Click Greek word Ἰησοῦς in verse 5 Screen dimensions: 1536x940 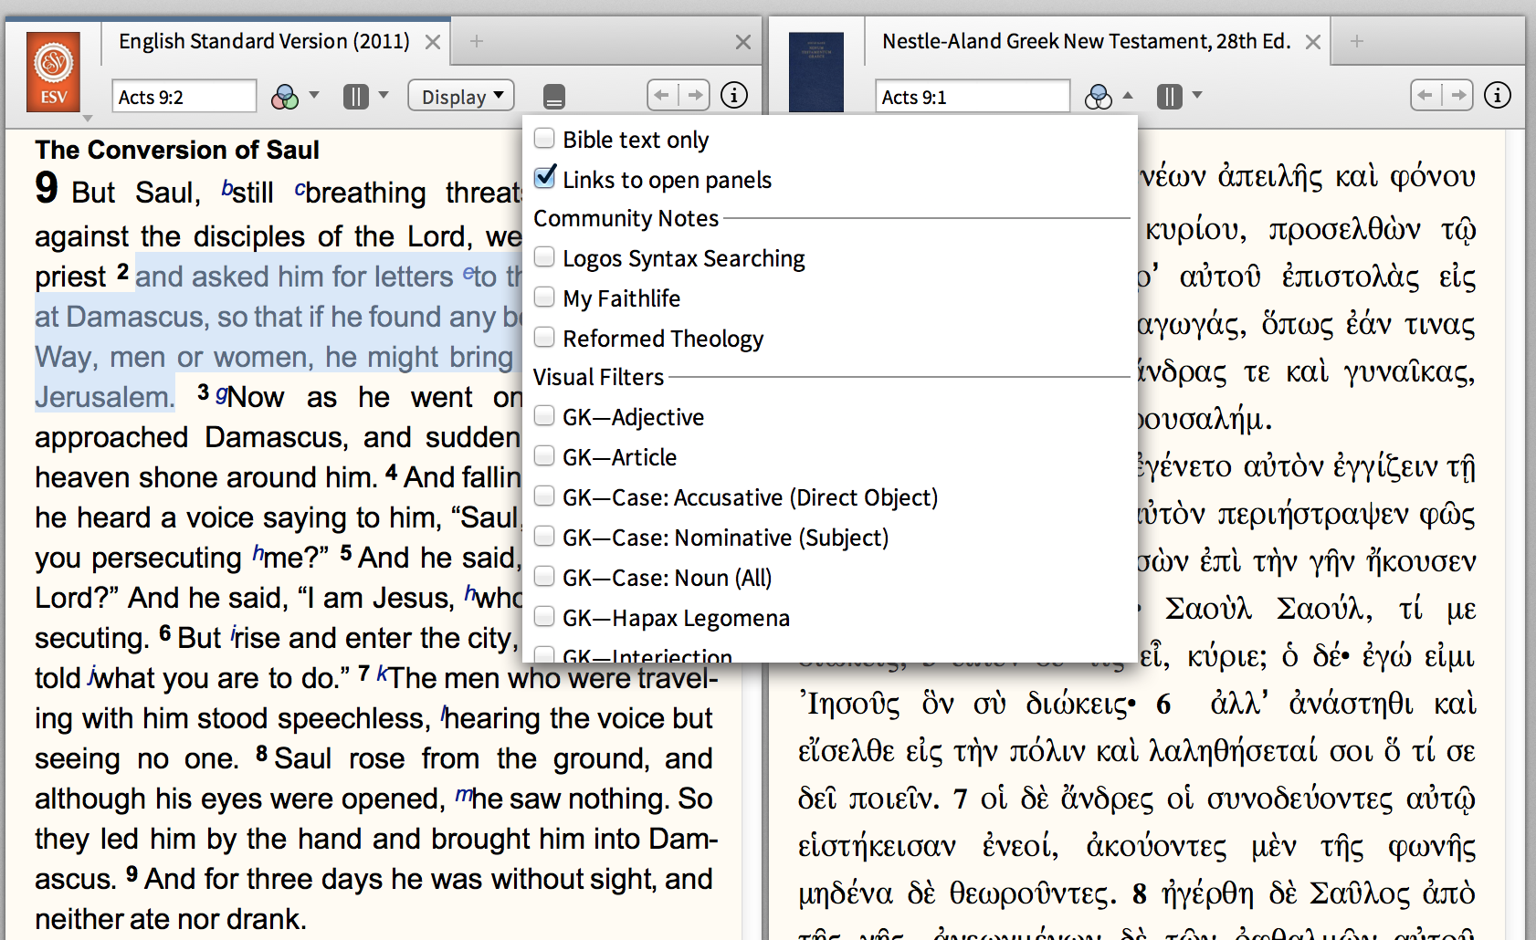[849, 704]
